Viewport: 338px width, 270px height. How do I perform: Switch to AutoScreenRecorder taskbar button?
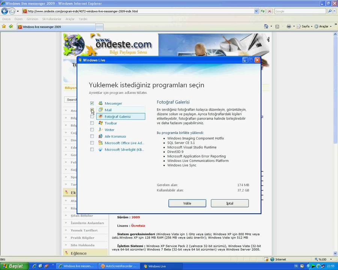coord(119,266)
